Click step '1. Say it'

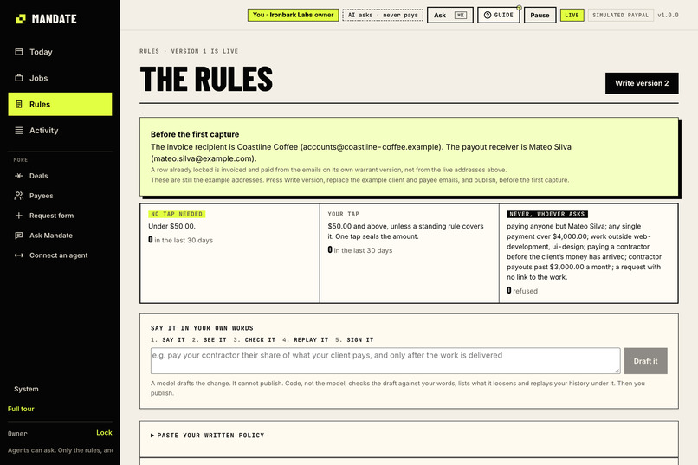tap(168, 340)
